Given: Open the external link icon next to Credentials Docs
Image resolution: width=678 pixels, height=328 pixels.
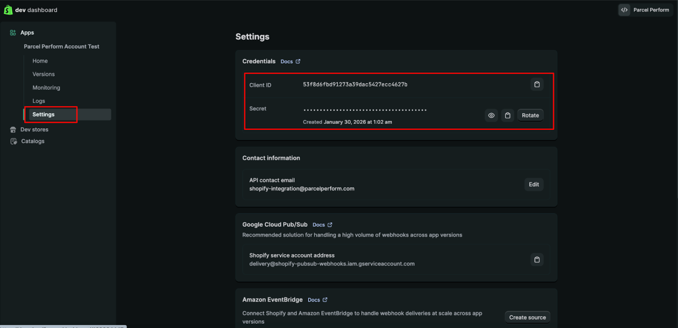Looking at the screenshot, I should coord(298,61).
